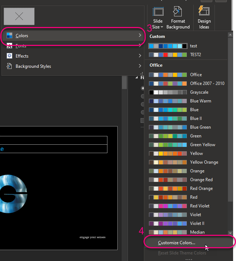Image resolution: width=236 pixels, height=261 pixels.
Task: Pick the Blue II color theme
Action: (x=186, y=118)
